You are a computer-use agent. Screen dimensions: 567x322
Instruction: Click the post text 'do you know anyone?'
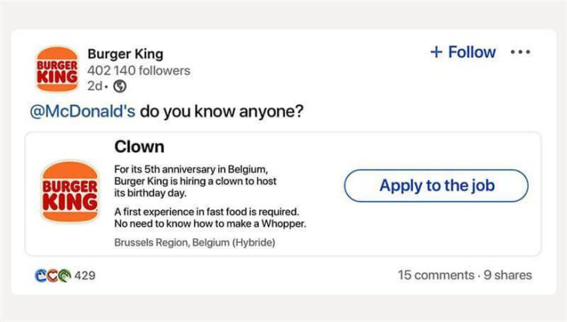click(x=221, y=111)
